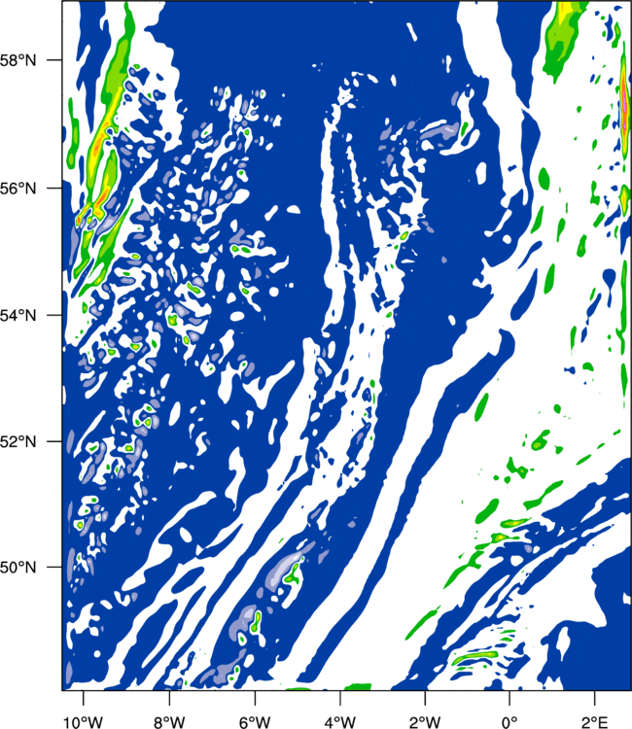Click the 56°N latitude label
Image resolution: width=632 pixels, height=729 pixels.
click(x=18, y=189)
